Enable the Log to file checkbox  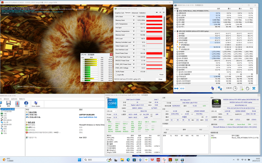(116, 75)
